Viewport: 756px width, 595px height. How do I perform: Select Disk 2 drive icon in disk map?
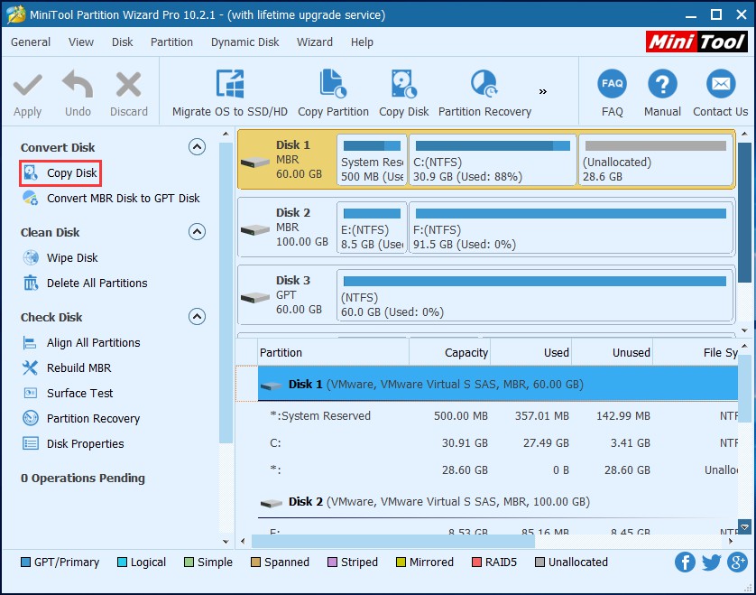(255, 229)
